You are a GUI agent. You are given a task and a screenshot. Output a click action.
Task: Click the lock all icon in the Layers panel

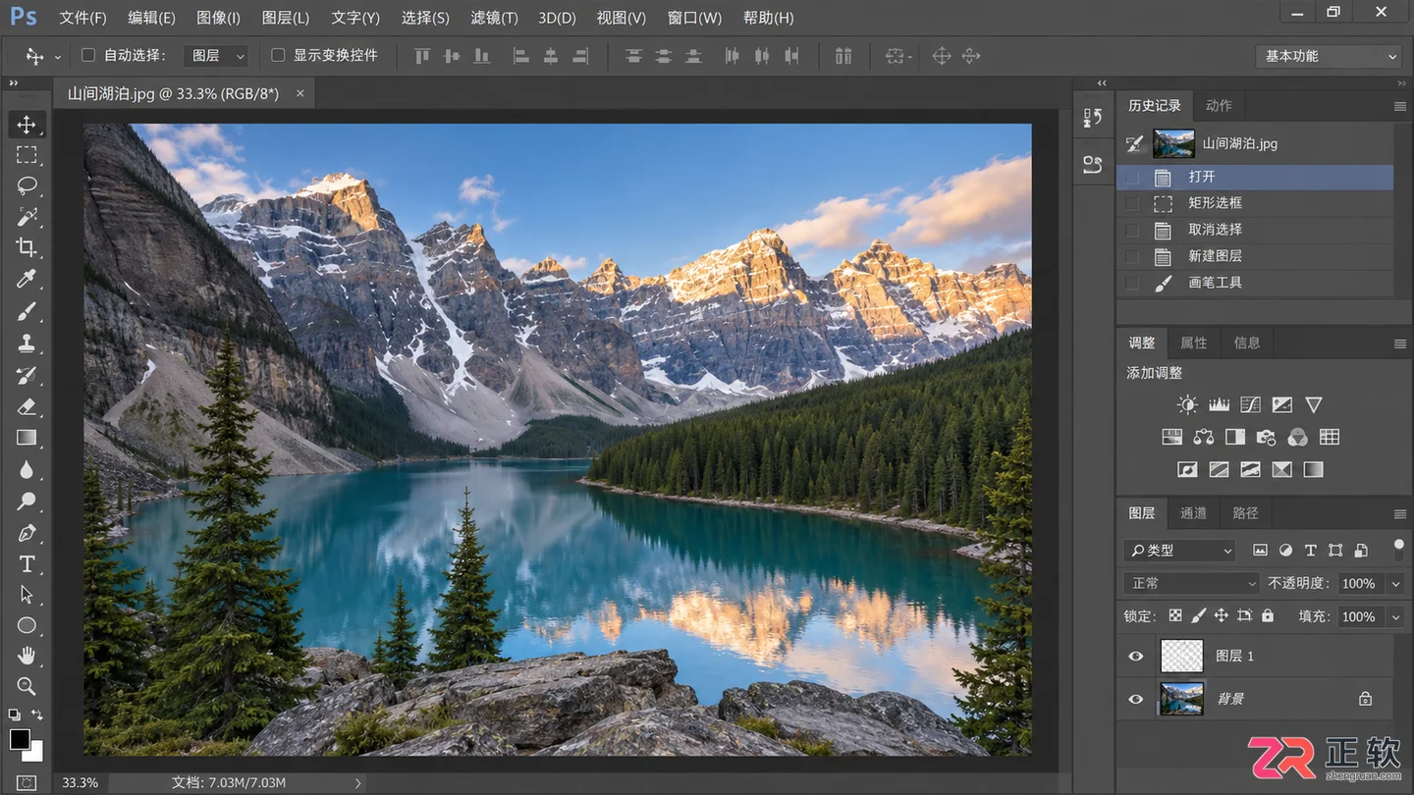click(1268, 615)
